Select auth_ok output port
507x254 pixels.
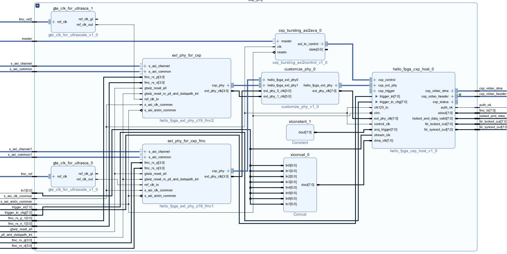click(447, 107)
